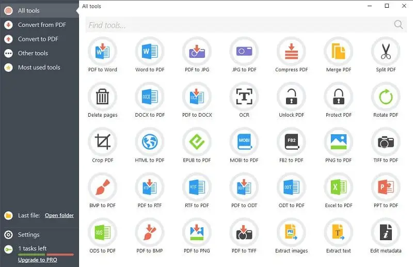Click the Upgrade to PRO link
This screenshot has width=413, height=267.
[x=37, y=260]
